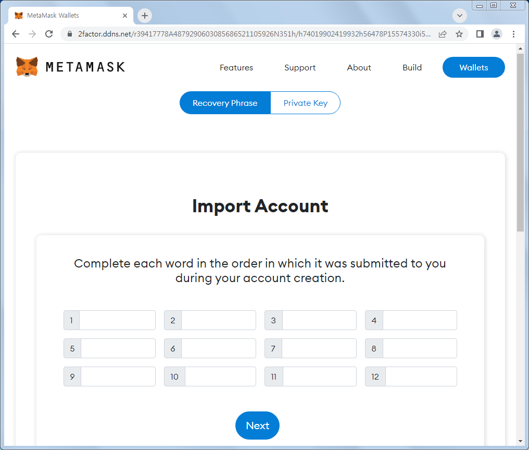The width and height of the screenshot is (529, 450).
Task: Click the blue Wallets button
Action: [474, 67]
